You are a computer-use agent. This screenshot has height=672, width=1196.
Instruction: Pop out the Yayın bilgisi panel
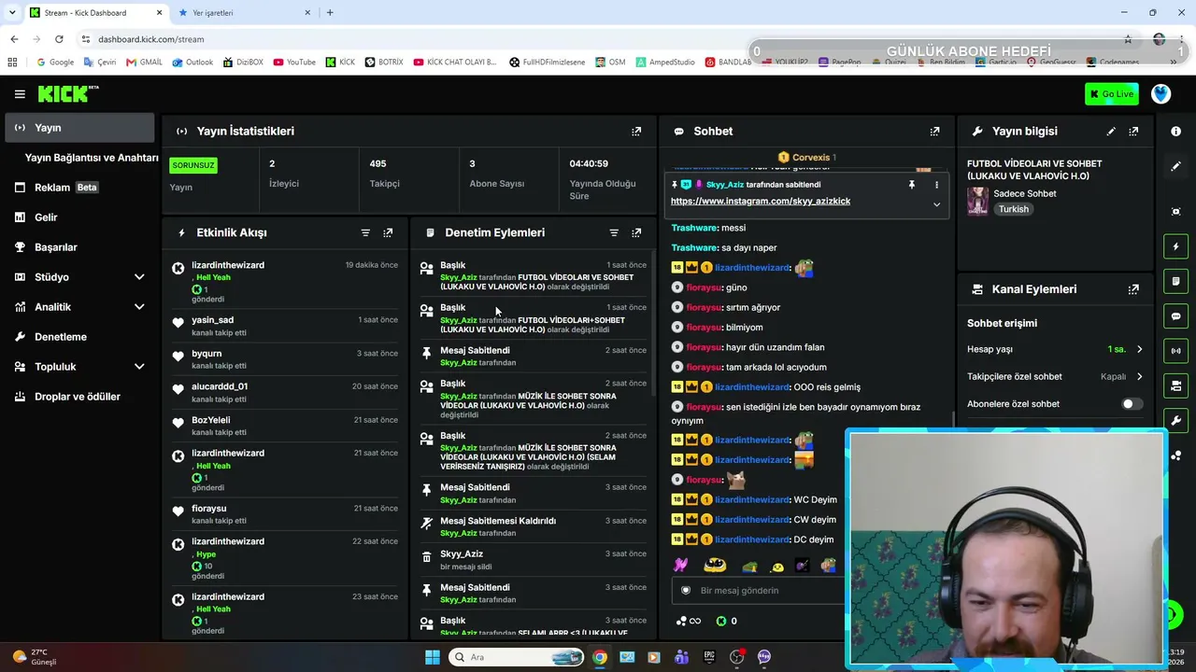tap(1133, 132)
